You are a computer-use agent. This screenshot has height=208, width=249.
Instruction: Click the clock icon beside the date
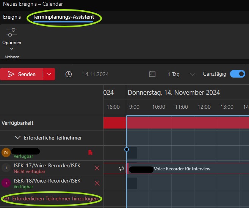click(x=69, y=74)
